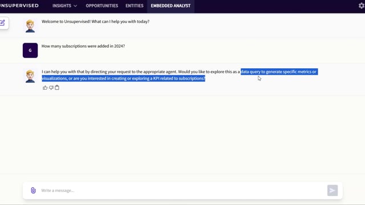
Task: Click the assistant avatar beside the welcome message
Action: point(30,26)
